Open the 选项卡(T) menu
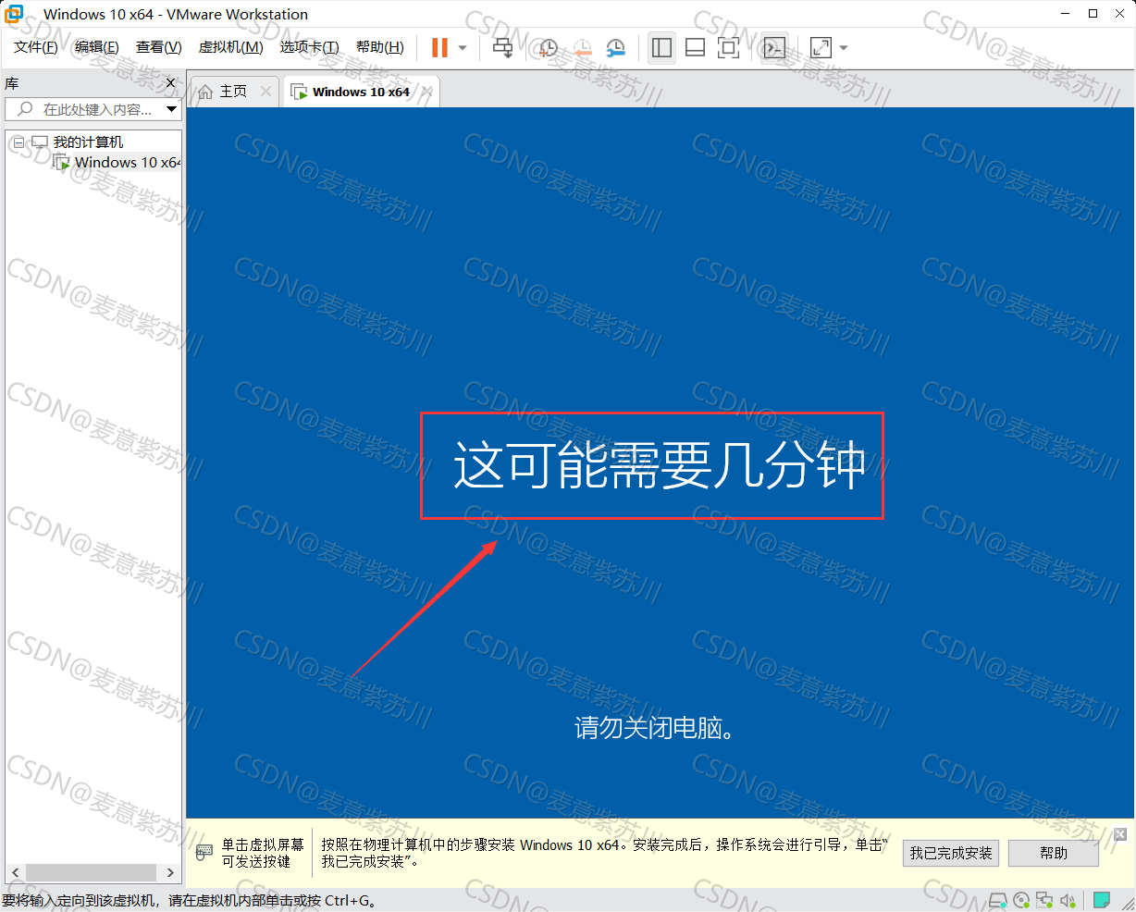 click(x=310, y=47)
